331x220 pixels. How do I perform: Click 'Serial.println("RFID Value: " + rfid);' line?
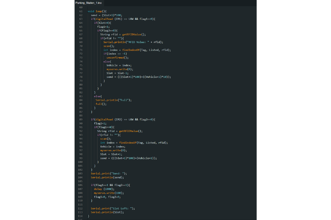pos(133,42)
